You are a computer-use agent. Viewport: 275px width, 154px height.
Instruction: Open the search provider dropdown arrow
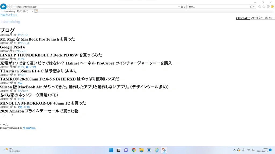click(254, 7)
